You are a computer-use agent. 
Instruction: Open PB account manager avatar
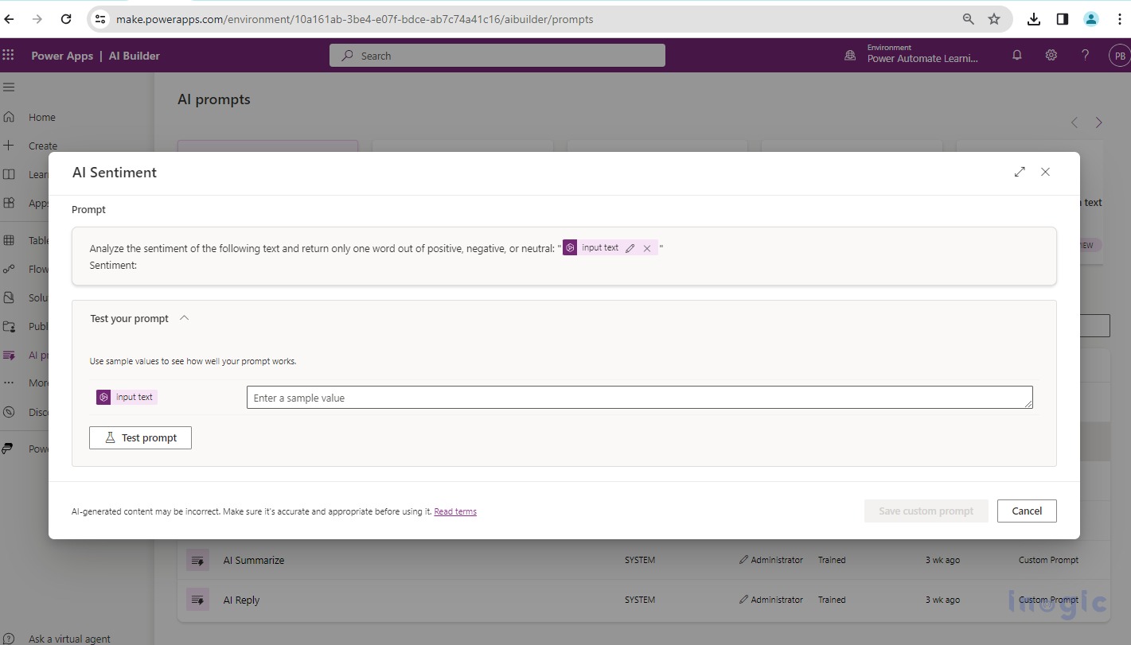(1119, 56)
